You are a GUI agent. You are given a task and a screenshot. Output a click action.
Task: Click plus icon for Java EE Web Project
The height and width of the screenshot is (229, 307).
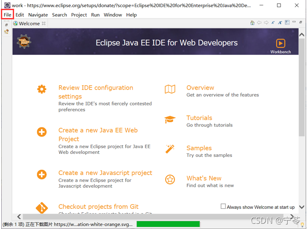pyautogui.click(x=42, y=132)
